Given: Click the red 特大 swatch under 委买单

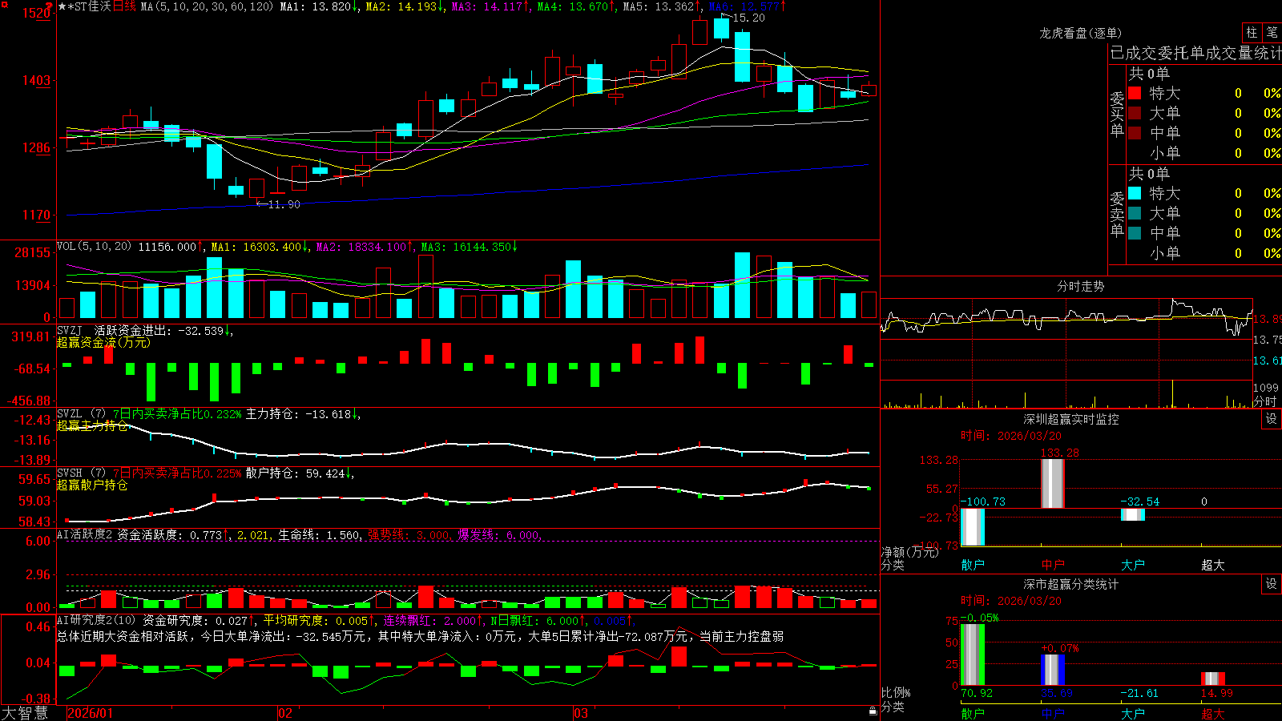Looking at the screenshot, I should click(x=1135, y=93).
